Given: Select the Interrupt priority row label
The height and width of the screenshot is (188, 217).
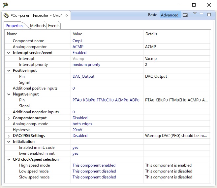Looking at the screenshot, I should (x=33, y=65).
